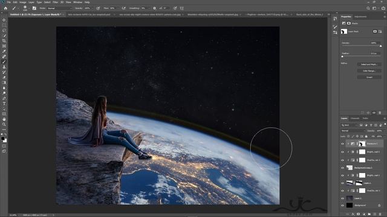Hide the Layer 2 layer
387x217 pixels.
tap(342, 198)
